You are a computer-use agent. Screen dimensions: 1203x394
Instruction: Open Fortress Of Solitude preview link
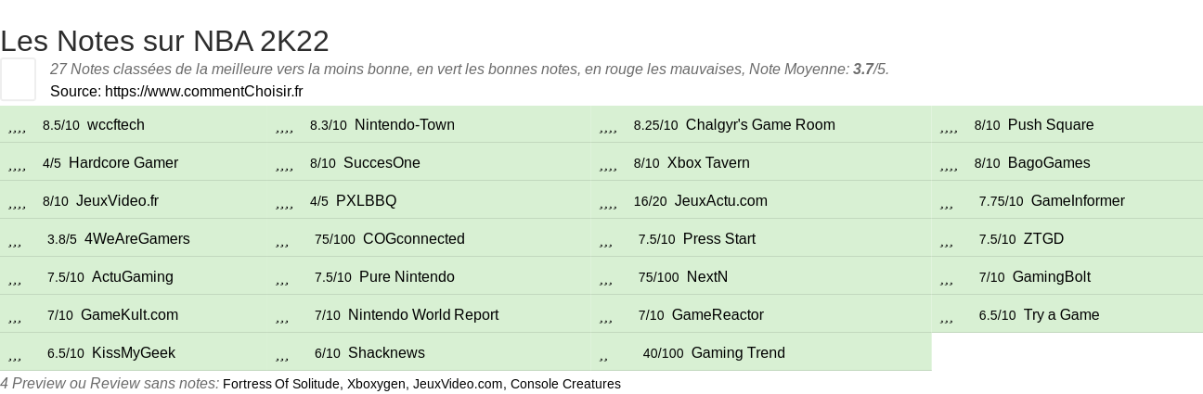281,384
